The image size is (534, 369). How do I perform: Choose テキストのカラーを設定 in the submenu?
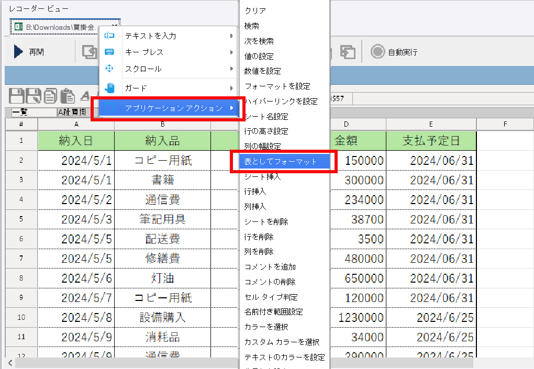point(284,357)
